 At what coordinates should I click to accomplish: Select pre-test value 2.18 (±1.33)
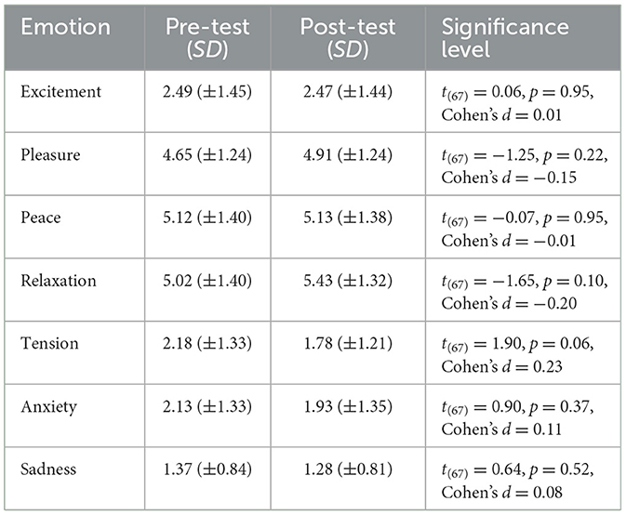(x=207, y=343)
